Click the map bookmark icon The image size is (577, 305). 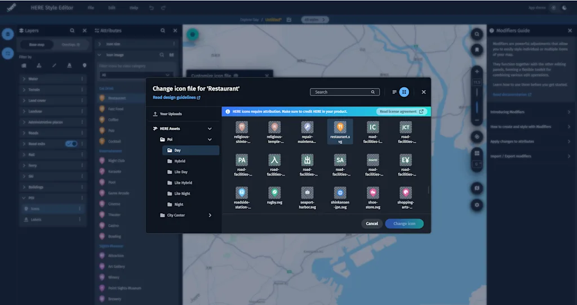pyautogui.click(x=477, y=50)
